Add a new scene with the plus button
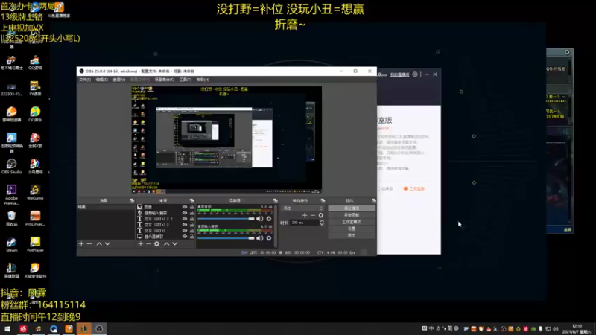The height and width of the screenshot is (335, 596). pyautogui.click(x=81, y=244)
